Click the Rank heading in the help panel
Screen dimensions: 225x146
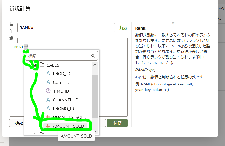click(140, 28)
